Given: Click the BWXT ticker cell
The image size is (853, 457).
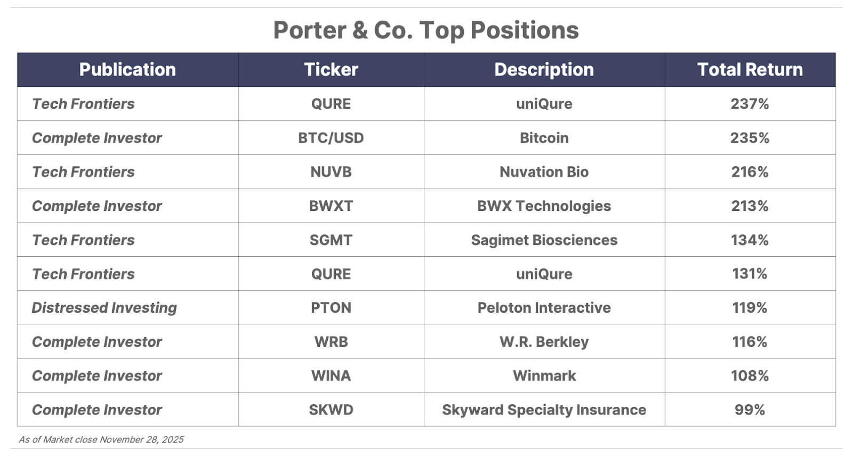Looking at the screenshot, I should click(x=331, y=206).
